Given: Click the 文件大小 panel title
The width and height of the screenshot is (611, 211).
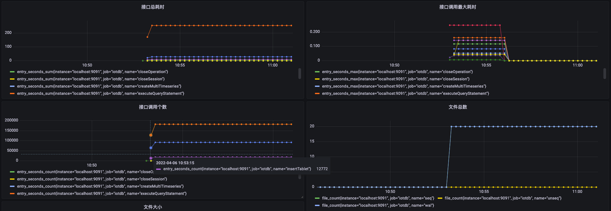Looking at the screenshot, I should 153,207.
